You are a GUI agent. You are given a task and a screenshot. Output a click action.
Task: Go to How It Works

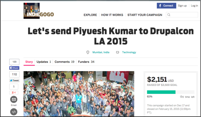[112, 15]
